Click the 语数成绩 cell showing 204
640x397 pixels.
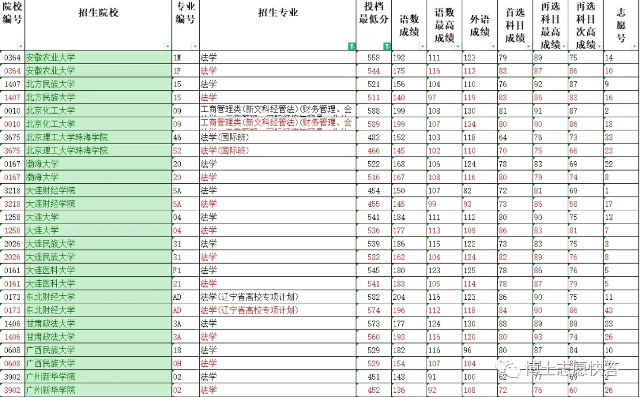[x=409, y=297]
